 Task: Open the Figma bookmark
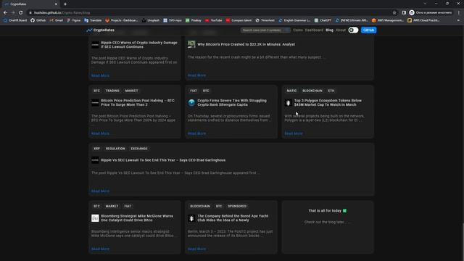pyautogui.click(x=74, y=20)
